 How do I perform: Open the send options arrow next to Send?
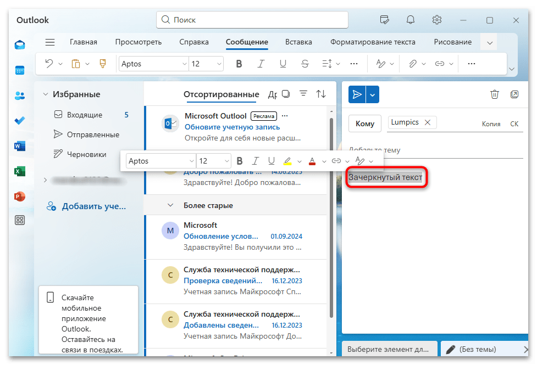coord(373,94)
